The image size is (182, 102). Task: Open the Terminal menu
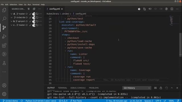click(x=36, y=5)
